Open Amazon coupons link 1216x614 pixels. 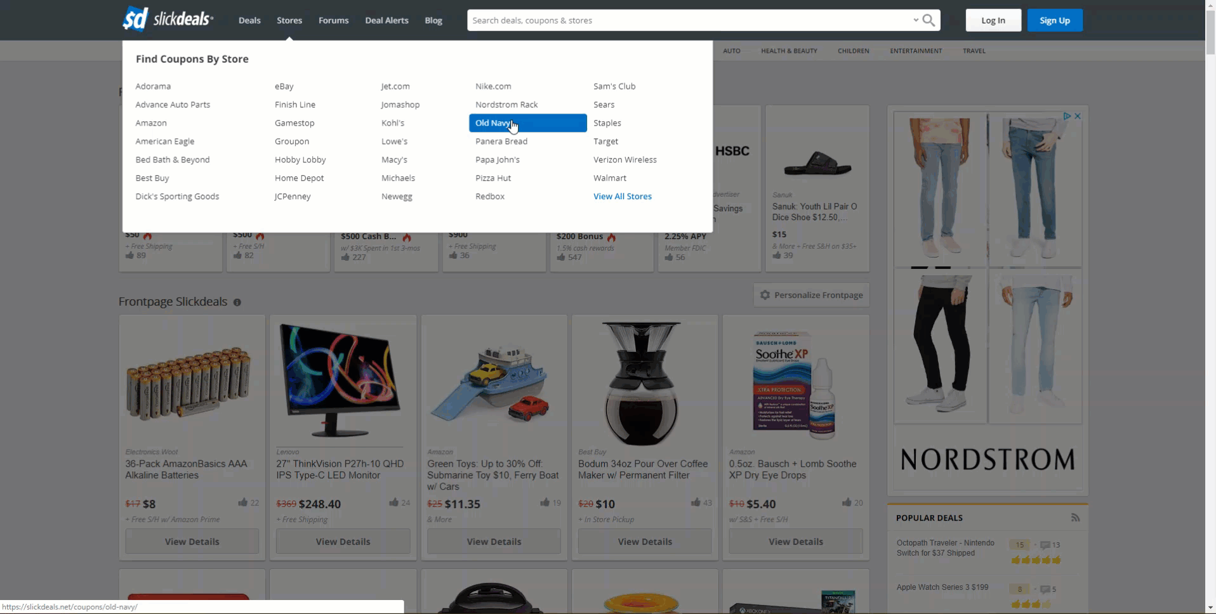point(151,123)
